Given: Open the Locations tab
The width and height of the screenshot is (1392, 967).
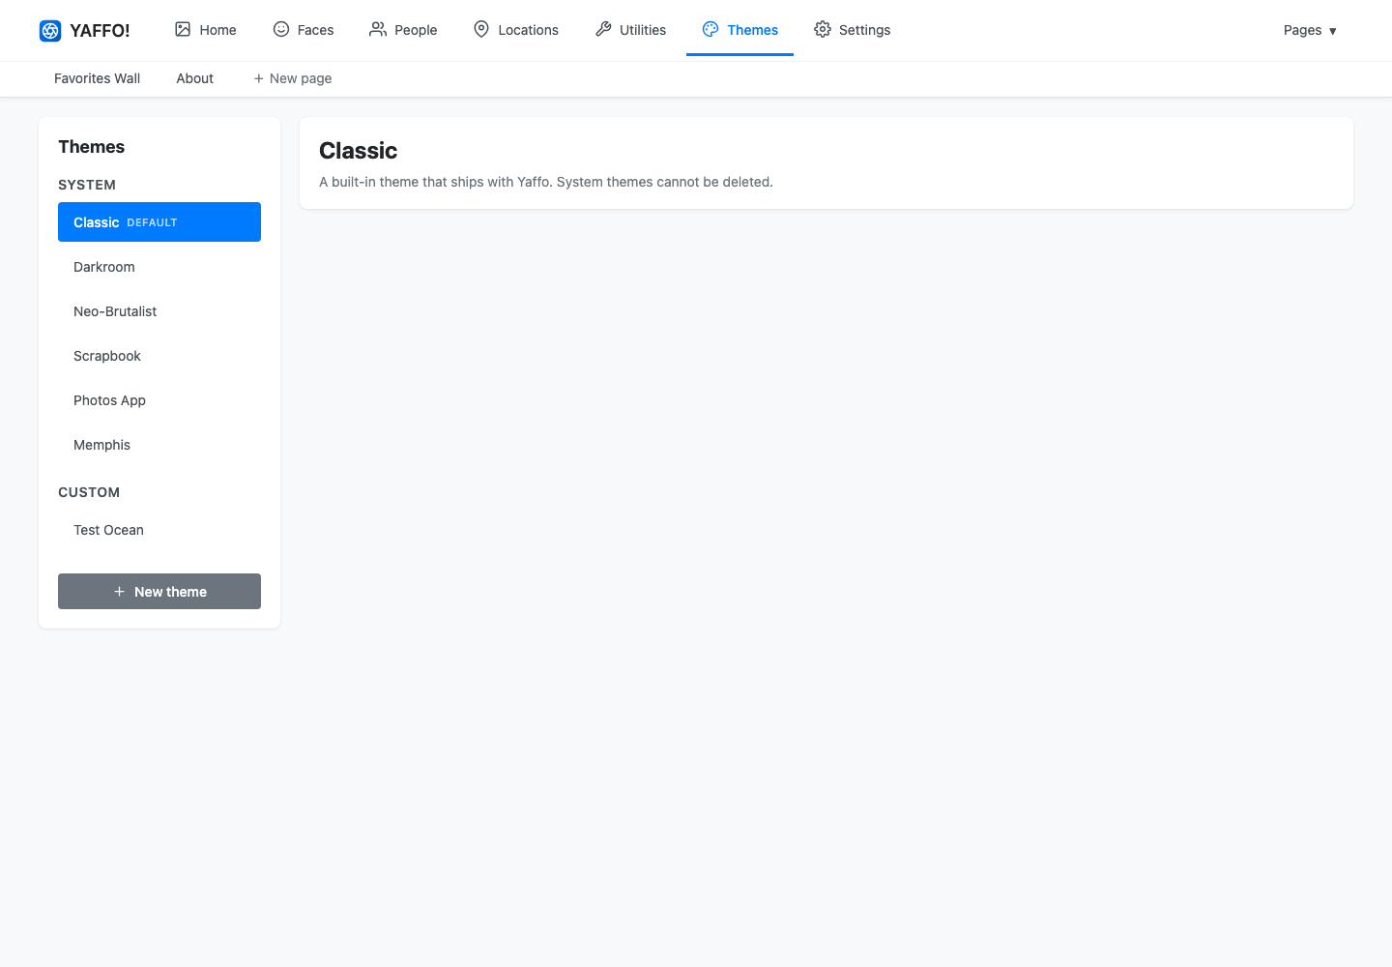Looking at the screenshot, I should (x=515, y=30).
